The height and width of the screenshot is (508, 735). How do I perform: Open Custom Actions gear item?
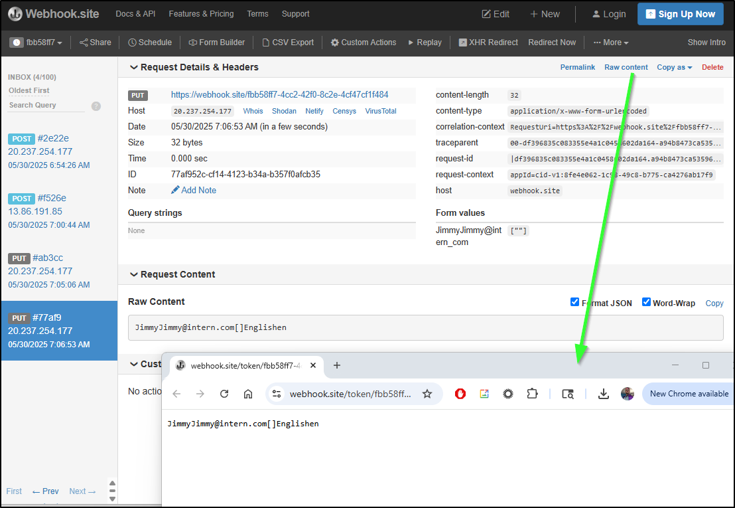[x=364, y=42]
